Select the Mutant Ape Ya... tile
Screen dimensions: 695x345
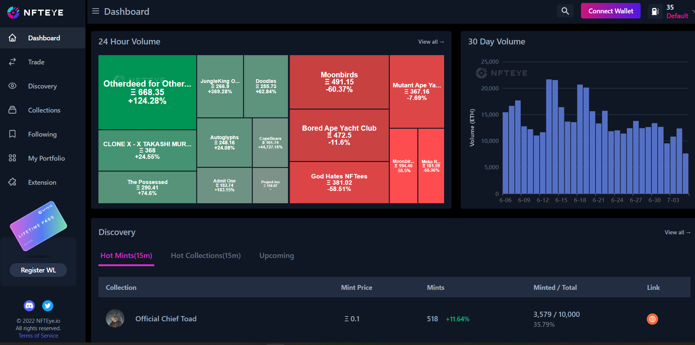click(417, 91)
